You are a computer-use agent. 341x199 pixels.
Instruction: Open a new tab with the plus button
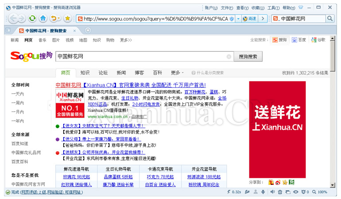click(x=88, y=31)
